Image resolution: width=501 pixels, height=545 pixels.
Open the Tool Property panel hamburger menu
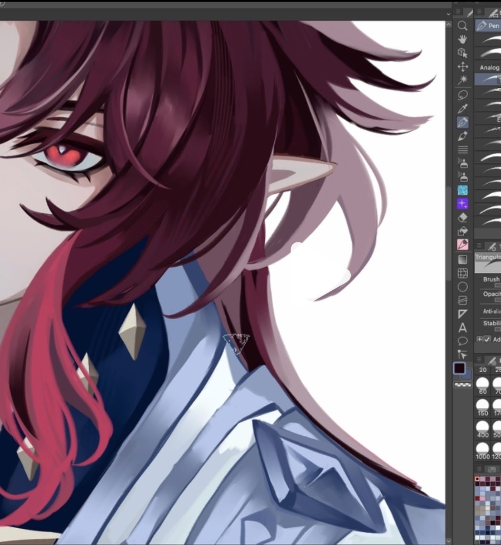point(479,245)
